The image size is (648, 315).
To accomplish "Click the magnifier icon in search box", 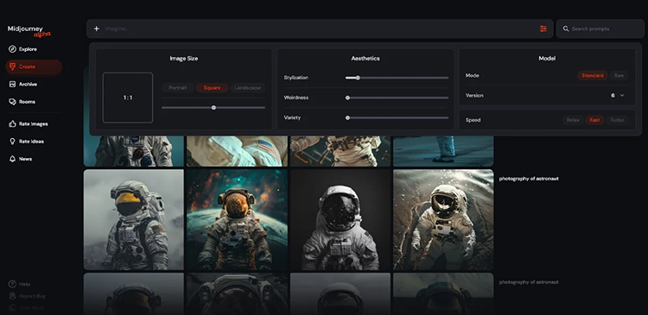I will 566,28.
